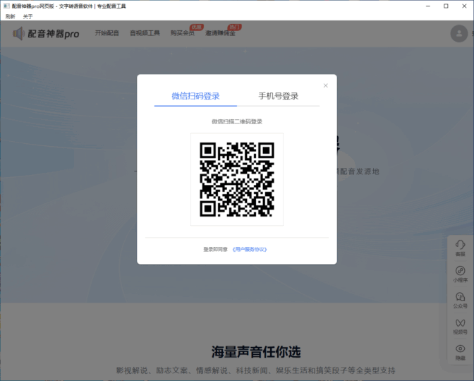This screenshot has width=474, height=381.
Task: Close the login dialog with X
Action: 326,85
